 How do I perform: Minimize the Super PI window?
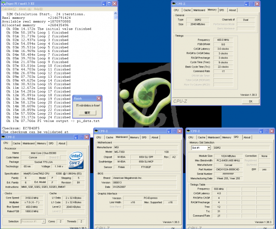[103, 3]
